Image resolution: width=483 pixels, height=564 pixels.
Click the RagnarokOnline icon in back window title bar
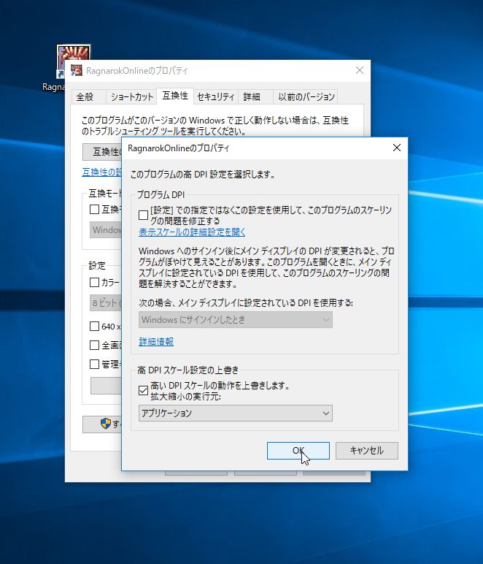coord(77,70)
